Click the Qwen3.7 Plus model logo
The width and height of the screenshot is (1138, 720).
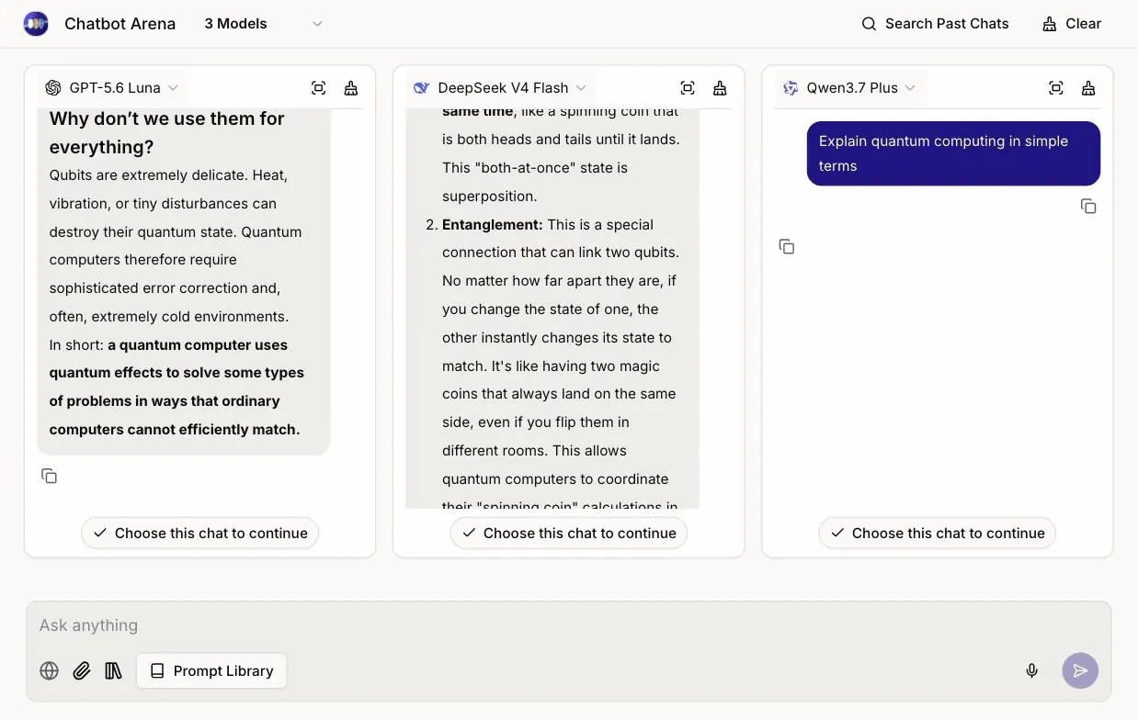pos(791,88)
